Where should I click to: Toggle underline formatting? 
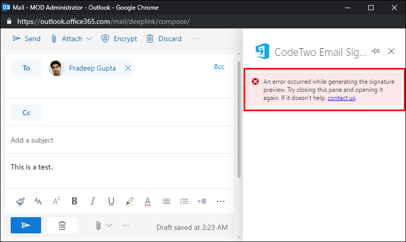pyautogui.click(x=111, y=201)
